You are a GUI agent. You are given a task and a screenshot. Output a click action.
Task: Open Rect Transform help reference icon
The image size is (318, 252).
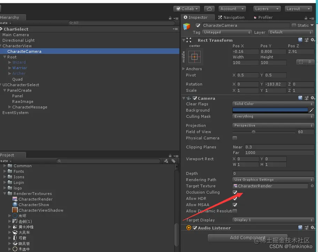point(300,40)
